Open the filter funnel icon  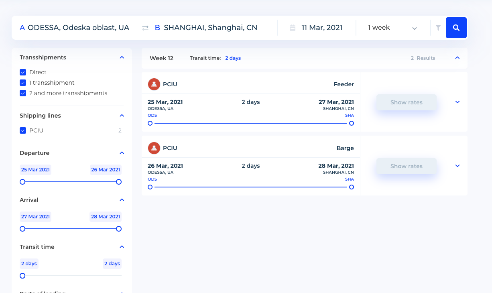pyautogui.click(x=438, y=28)
